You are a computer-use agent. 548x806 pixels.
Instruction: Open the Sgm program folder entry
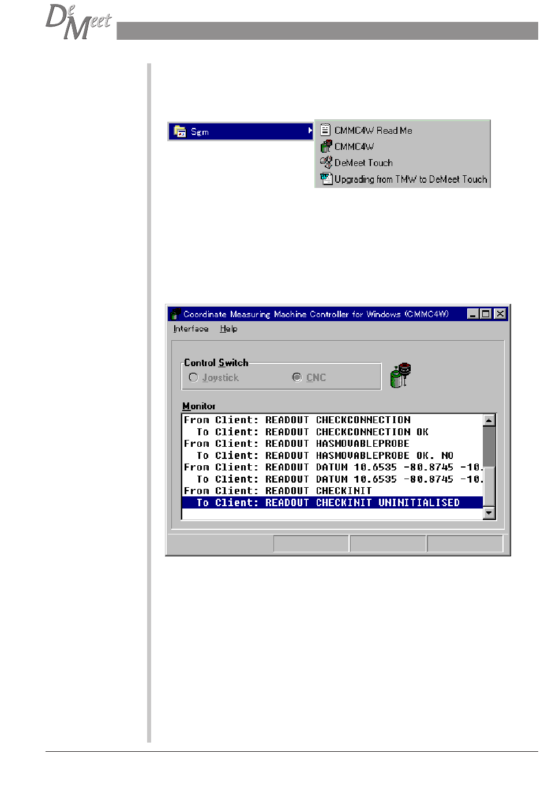241,131
